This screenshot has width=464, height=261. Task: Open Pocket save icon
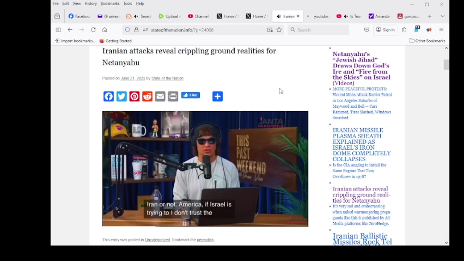367,30
